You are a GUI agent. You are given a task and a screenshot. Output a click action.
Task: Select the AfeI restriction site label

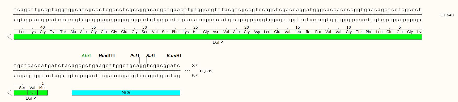86,55
